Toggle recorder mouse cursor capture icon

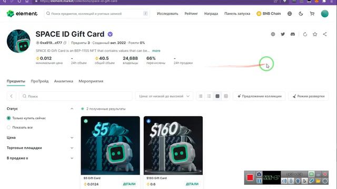pos(304,181)
